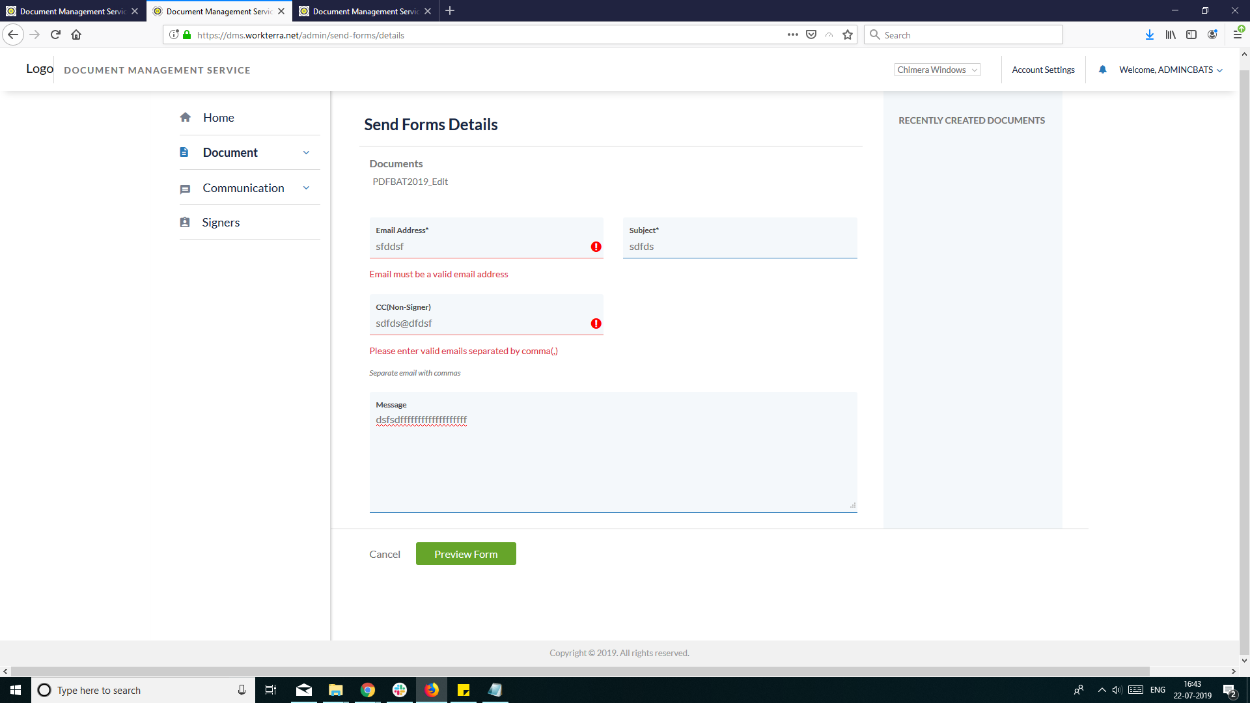Click the notification bell icon
The width and height of the screenshot is (1250, 703).
1102,70
